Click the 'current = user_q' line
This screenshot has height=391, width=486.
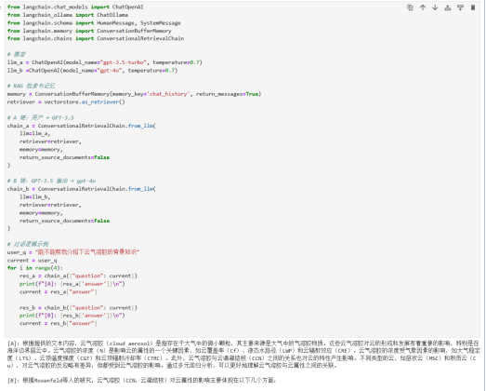[x=32, y=261]
